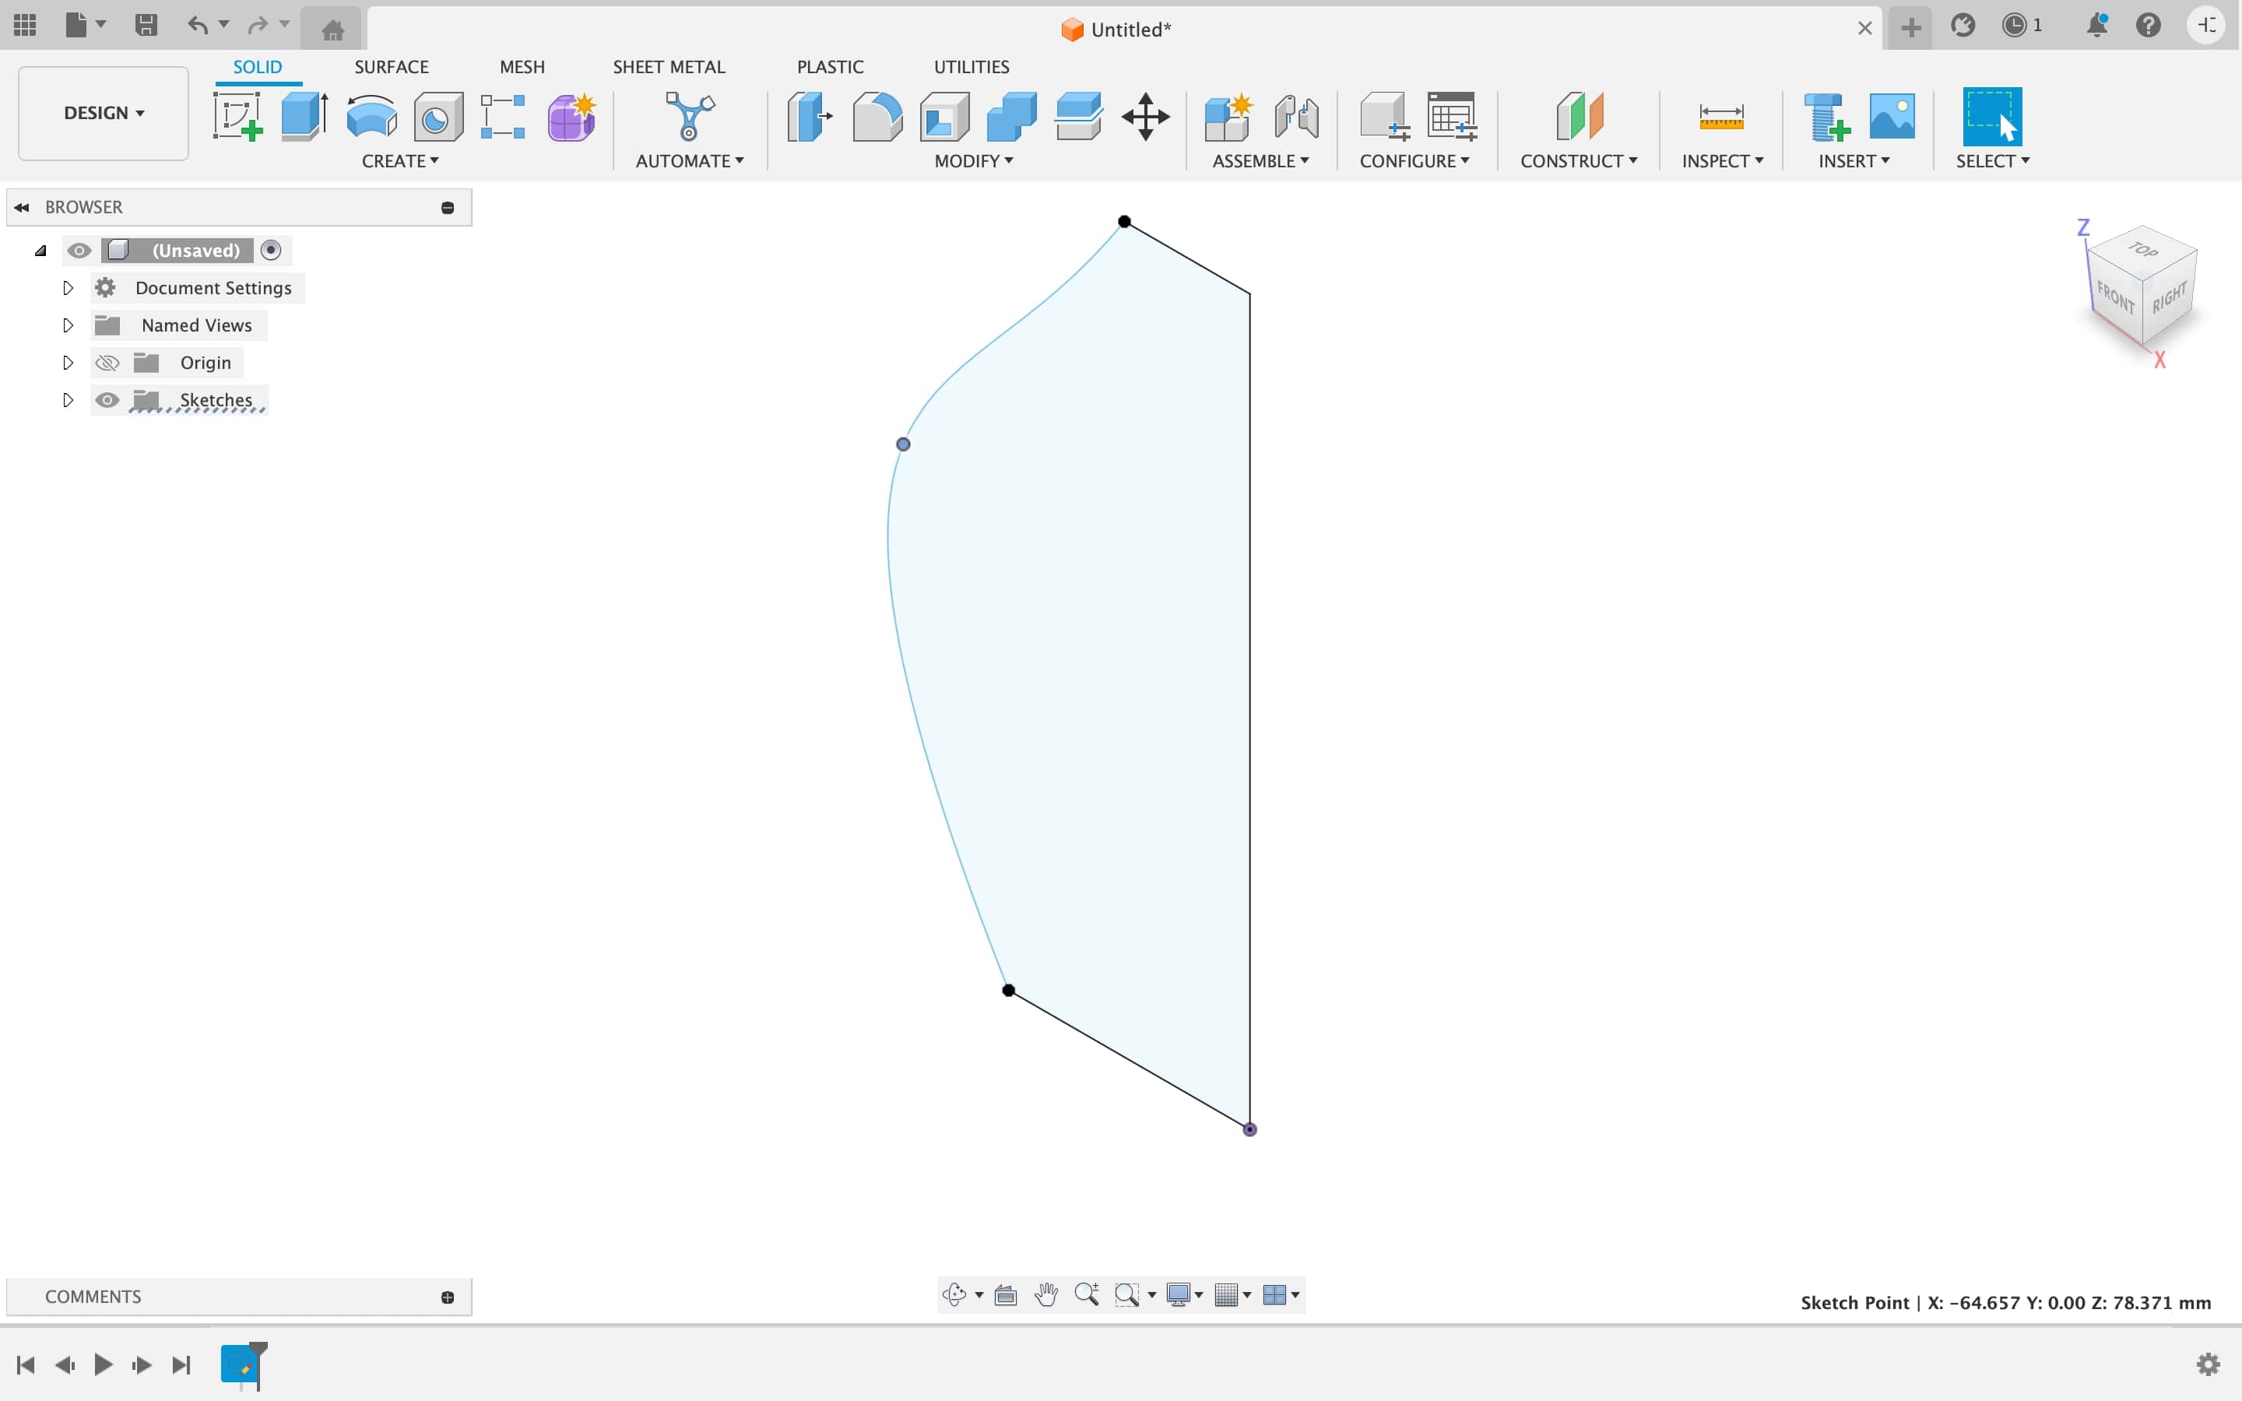Expand the Origin node
This screenshot has height=1401, width=2242.
68,362
